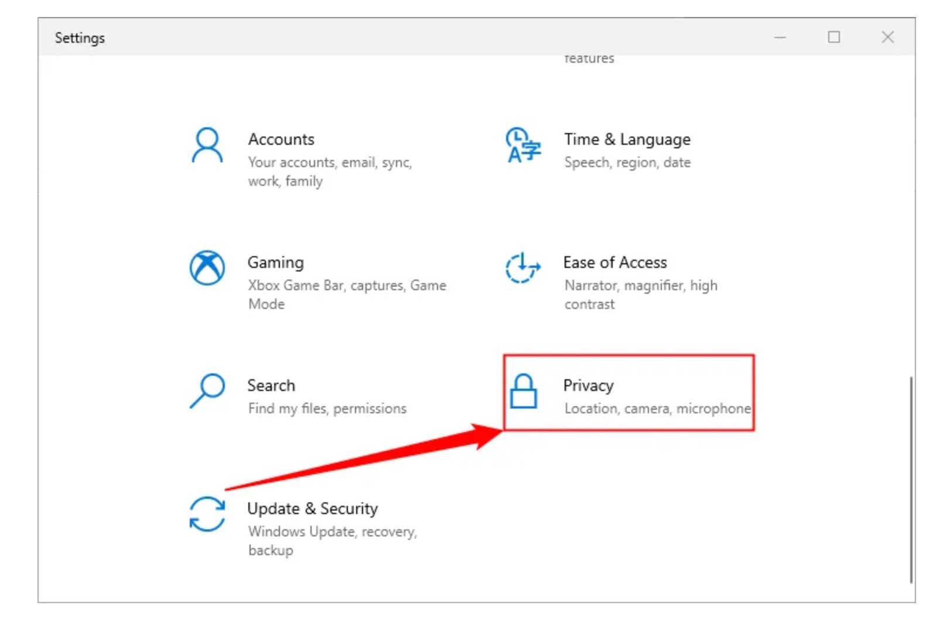This screenshot has width=943, height=619.
Task: Select the Search settings title
Action: (271, 385)
